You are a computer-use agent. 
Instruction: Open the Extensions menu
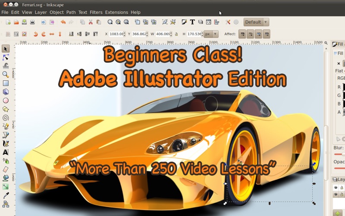(x=116, y=13)
